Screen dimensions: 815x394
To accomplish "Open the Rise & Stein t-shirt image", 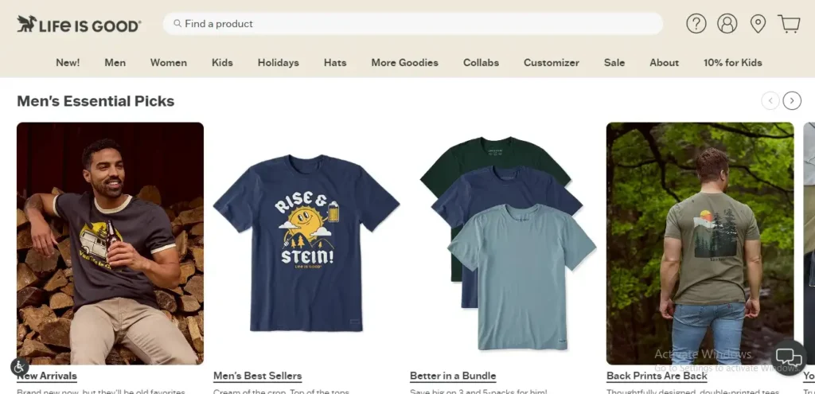I will 306,243.
